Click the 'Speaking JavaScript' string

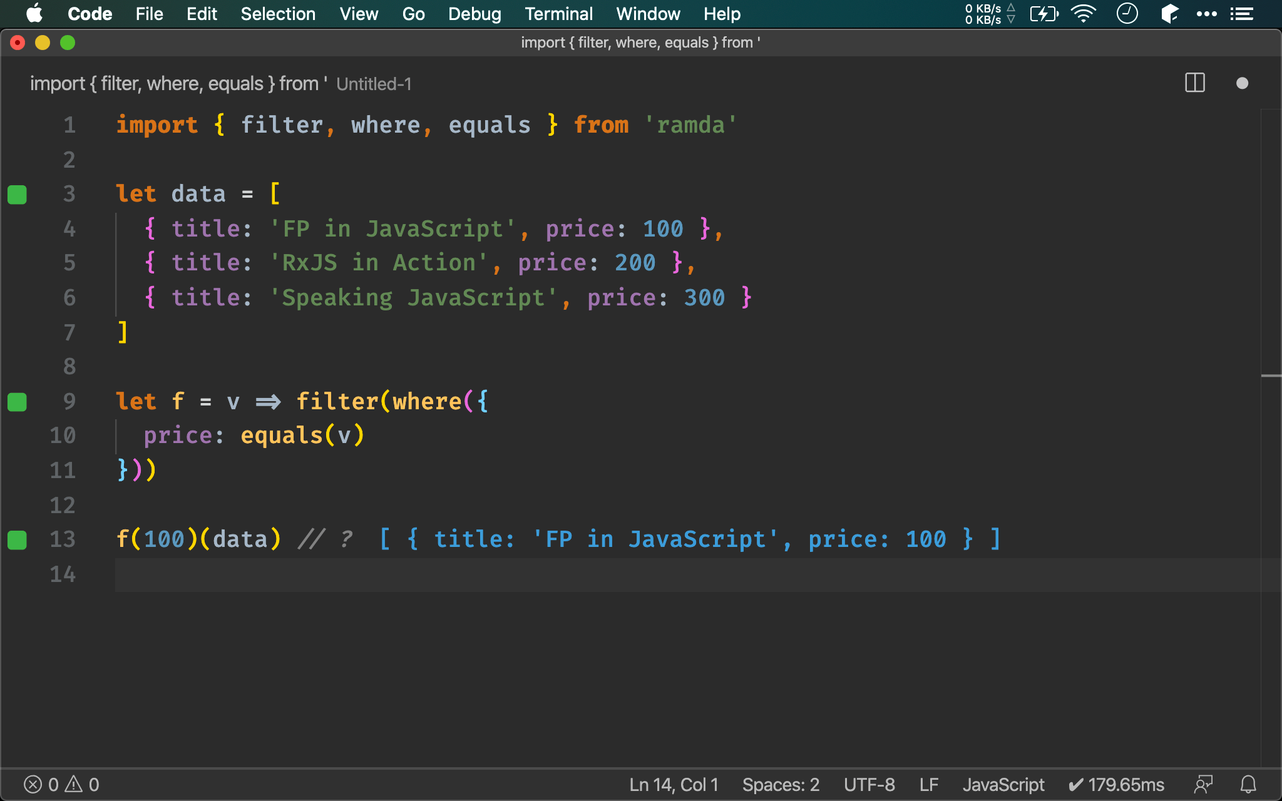[x=414, y=298]
